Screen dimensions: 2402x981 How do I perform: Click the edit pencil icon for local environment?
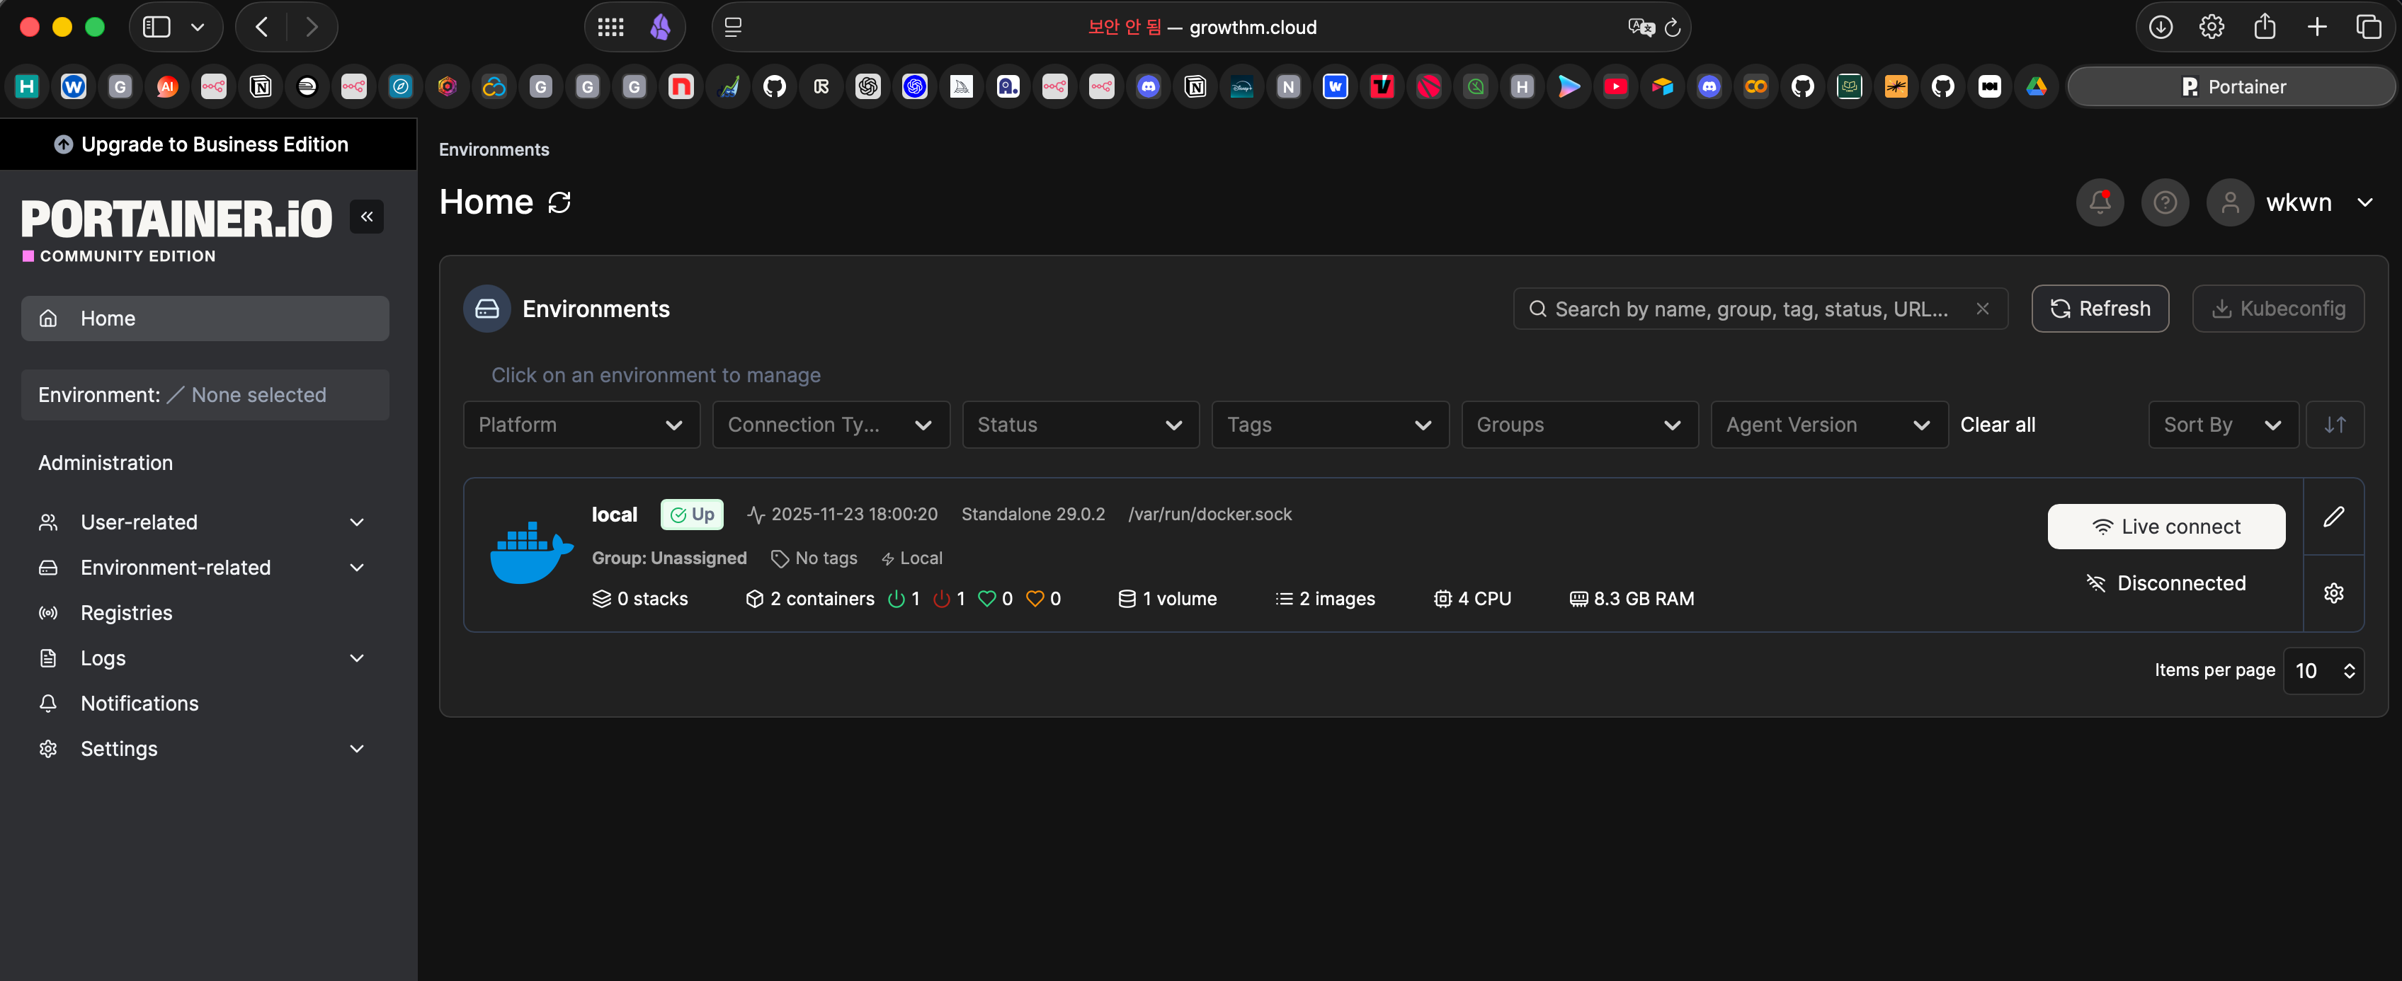point(2334,517)
